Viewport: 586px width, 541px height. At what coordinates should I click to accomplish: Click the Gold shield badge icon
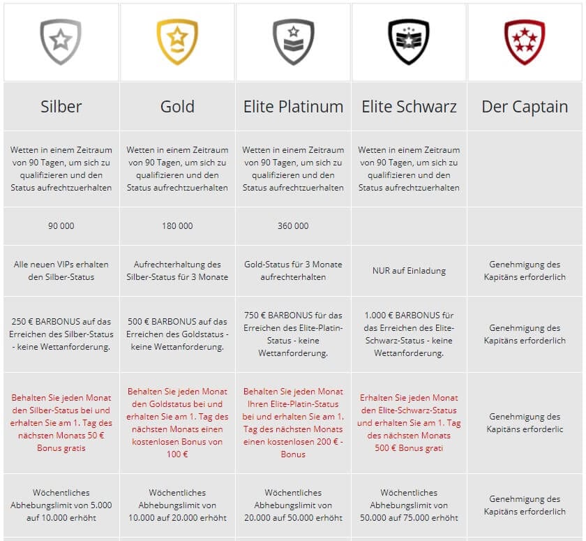tap(177, 42)
